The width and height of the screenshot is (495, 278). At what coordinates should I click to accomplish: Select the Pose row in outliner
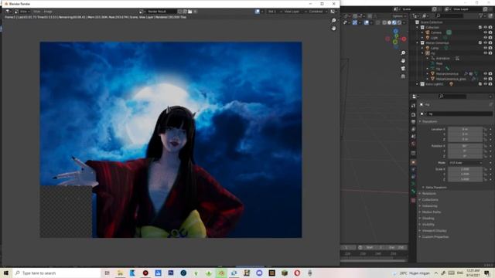pos(439,63)
